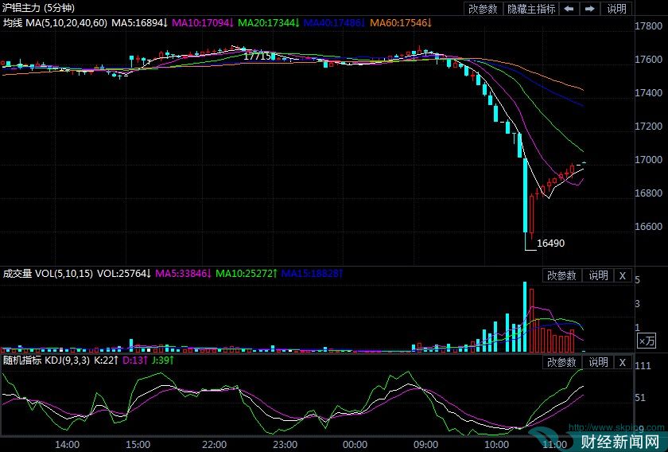Viewport: 668px width, 452px height.
Task: Click the ×万 volume unit icon
Action: click(x=647, y=341)
